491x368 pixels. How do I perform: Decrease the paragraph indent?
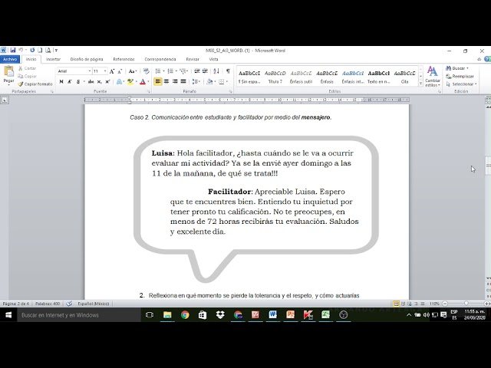[197, 71]
